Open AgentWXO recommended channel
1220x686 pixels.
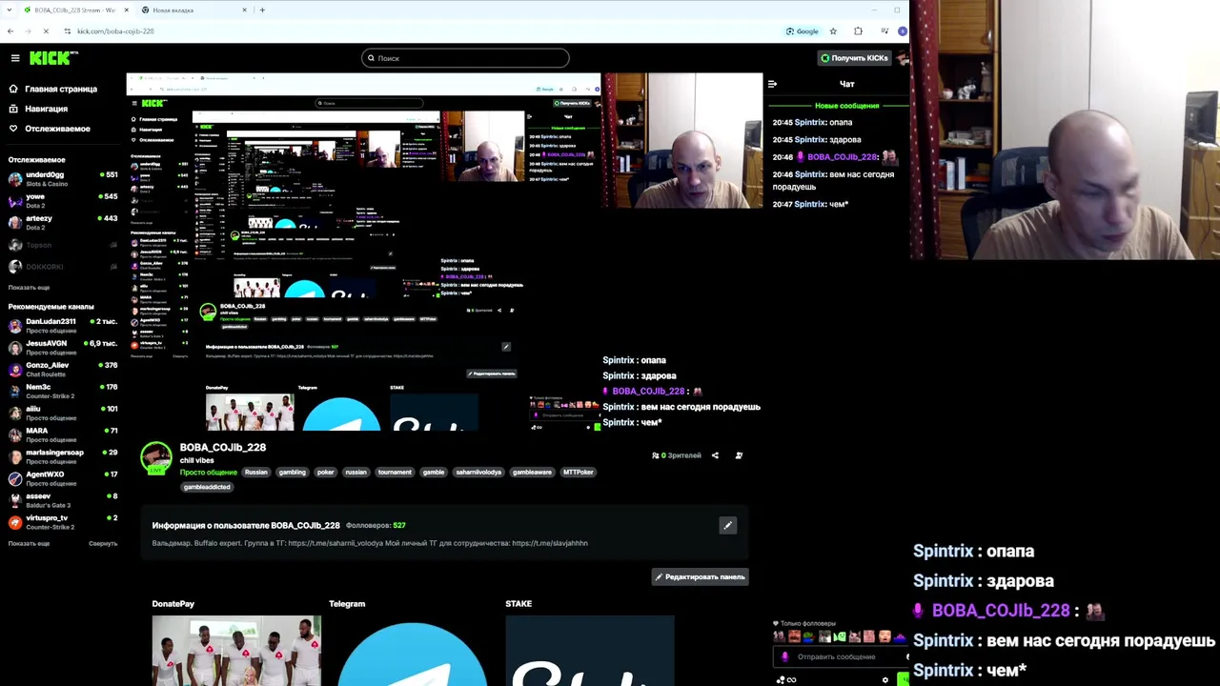point(62,478)
